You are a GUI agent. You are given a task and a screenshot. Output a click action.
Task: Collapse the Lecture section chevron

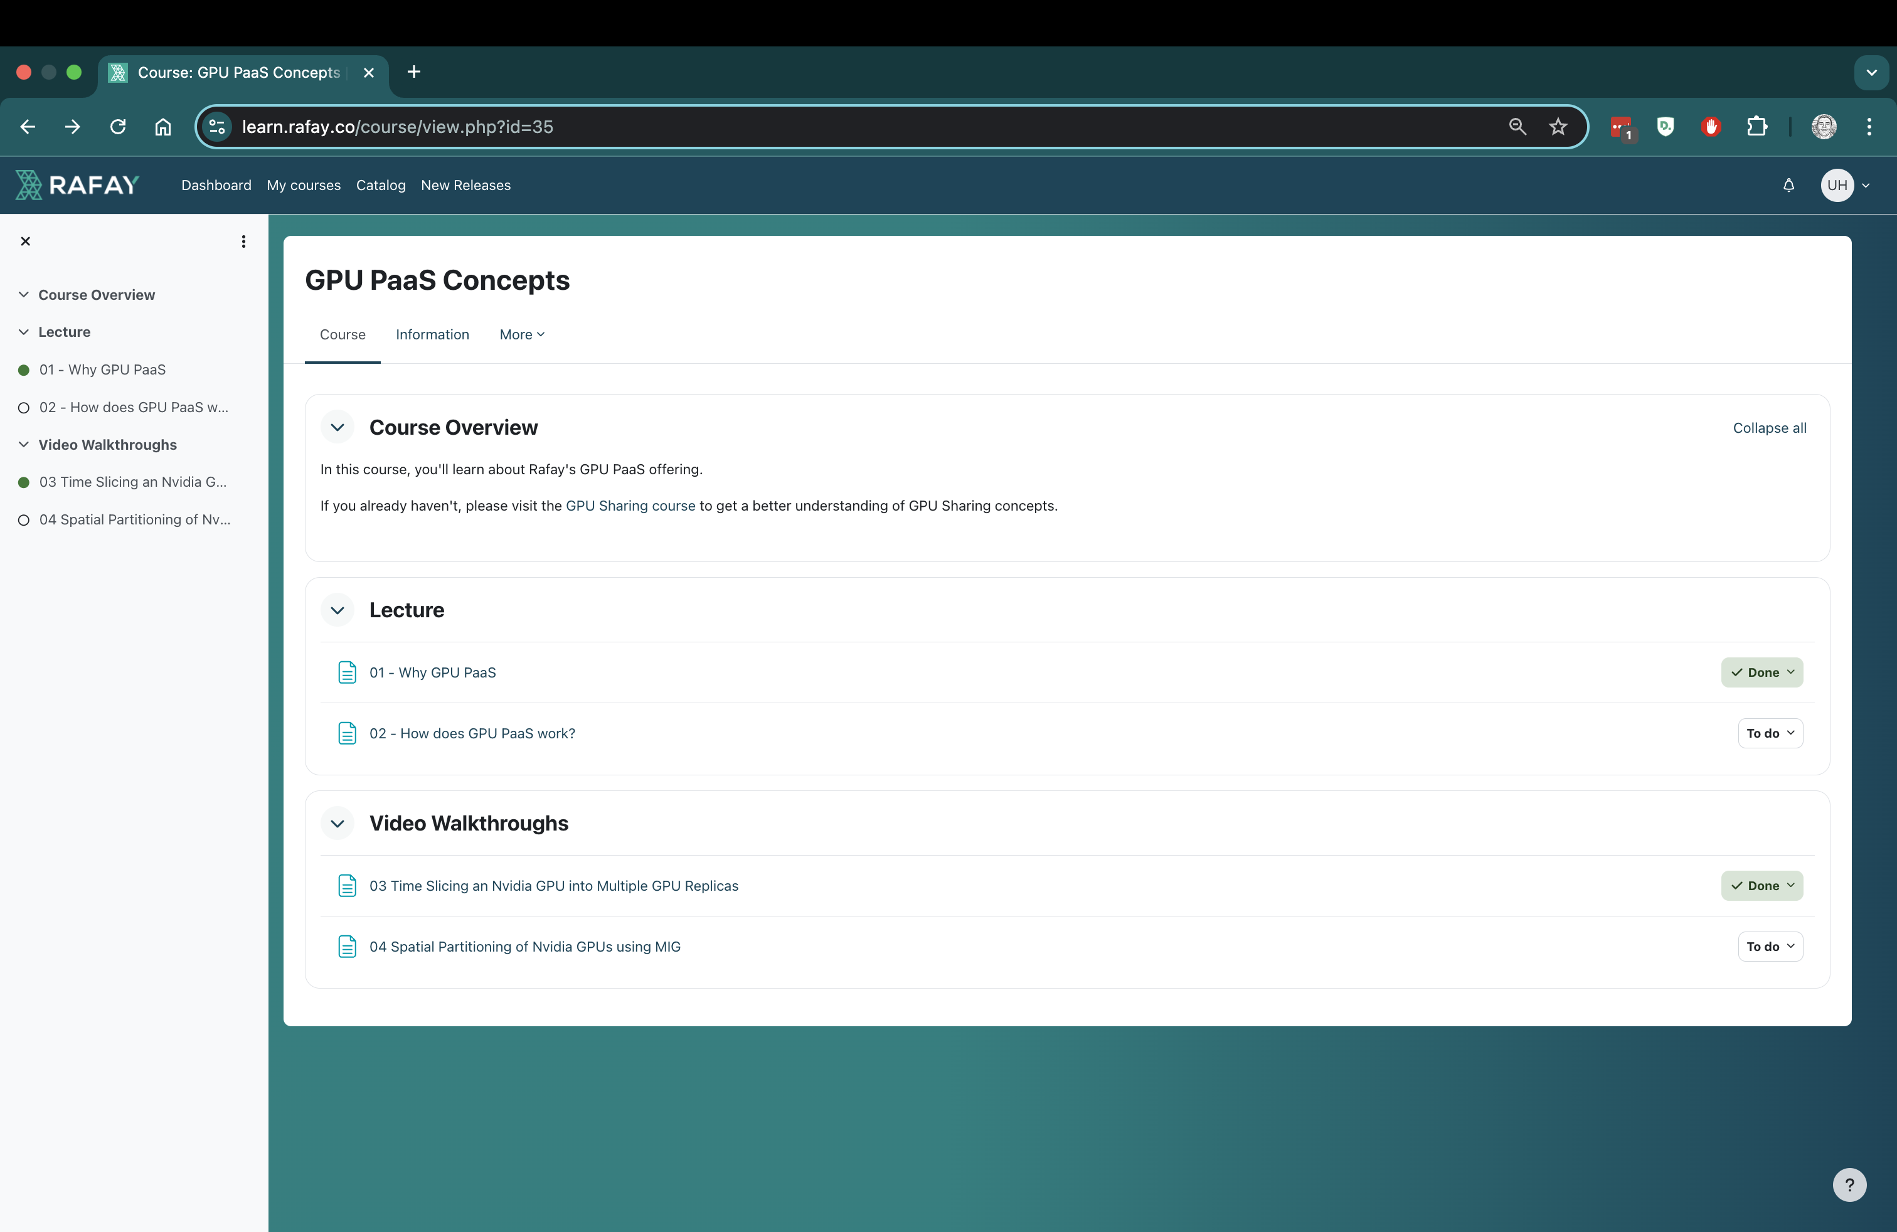tap(338, 610)
